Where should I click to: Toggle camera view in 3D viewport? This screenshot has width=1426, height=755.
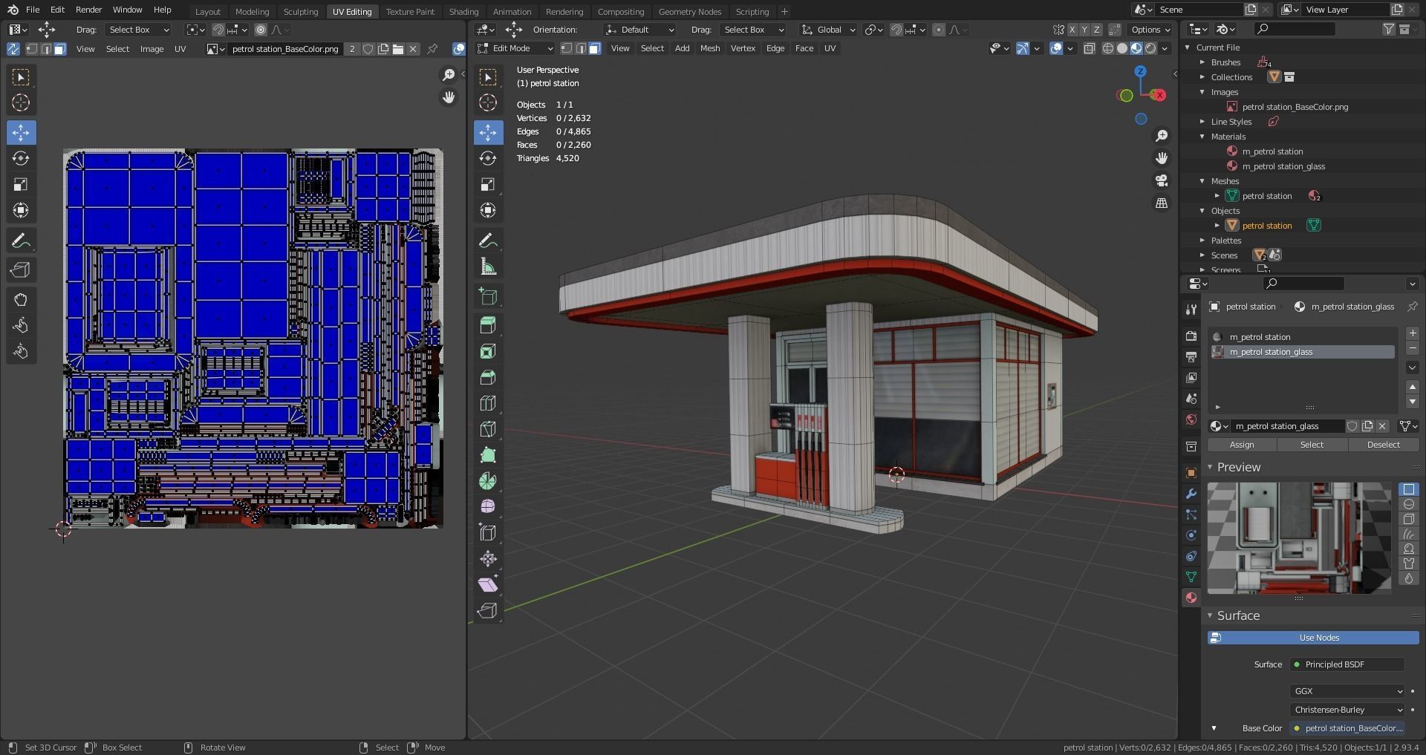click(x=1162, y=180)
